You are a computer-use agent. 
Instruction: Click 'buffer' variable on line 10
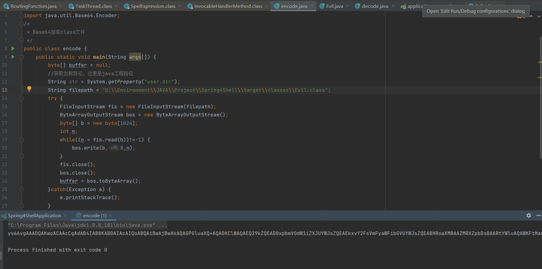[x=78, y=65]
